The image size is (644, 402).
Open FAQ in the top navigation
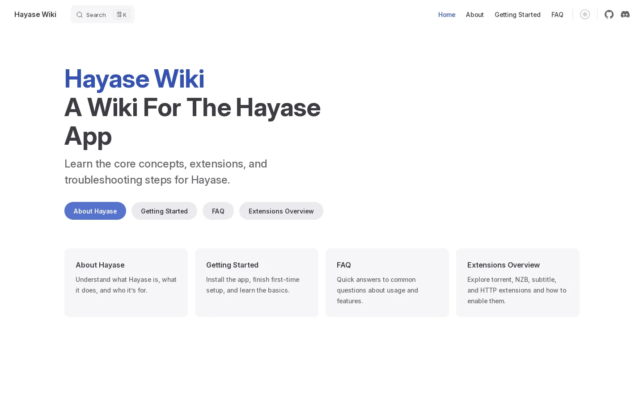pos(557,14)
